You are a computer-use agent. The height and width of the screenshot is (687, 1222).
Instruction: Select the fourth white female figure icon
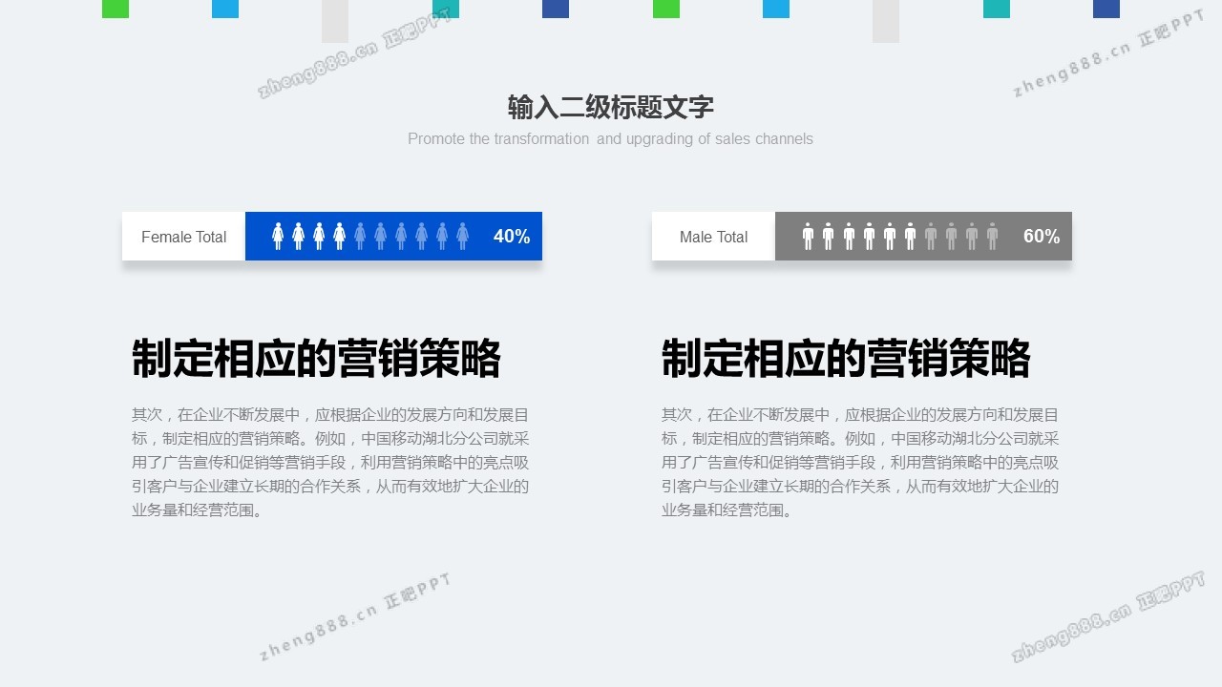pos(339,237)
